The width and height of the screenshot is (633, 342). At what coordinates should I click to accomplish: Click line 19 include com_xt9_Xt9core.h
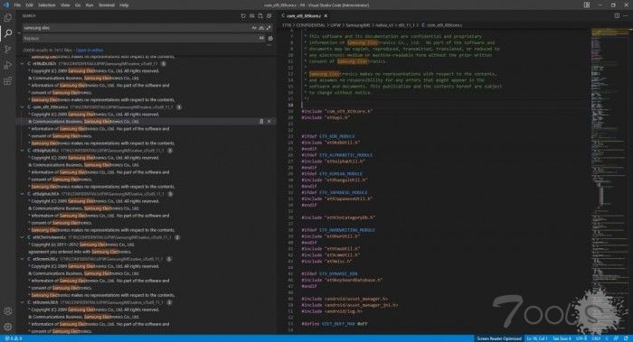pyautogui.click(x=336, y=111)
